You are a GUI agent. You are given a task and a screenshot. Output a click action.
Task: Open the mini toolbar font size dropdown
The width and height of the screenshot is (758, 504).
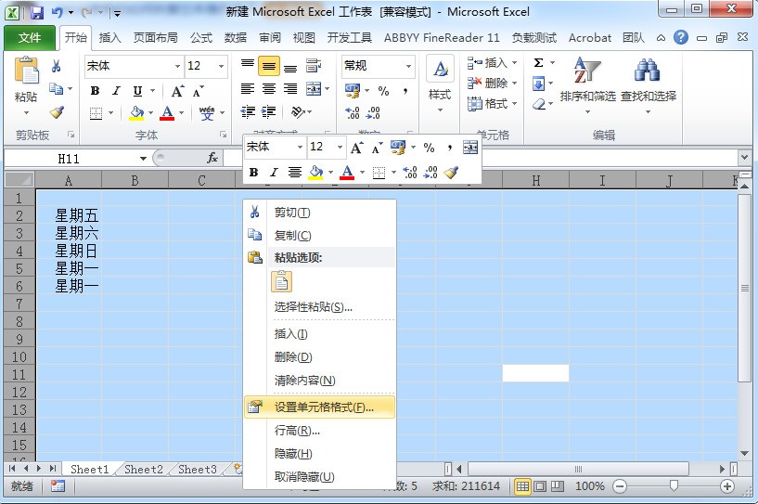(340, 147)
